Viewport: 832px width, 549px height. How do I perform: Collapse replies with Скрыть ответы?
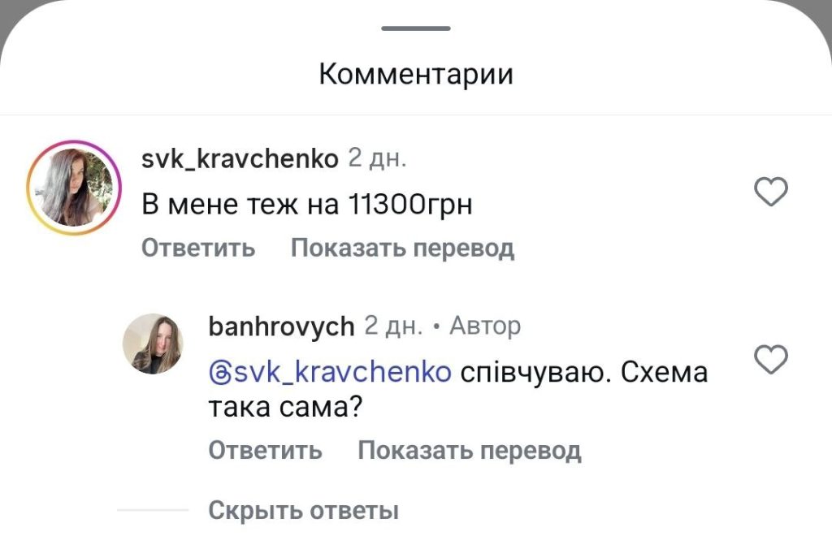[x=303, y=511]
